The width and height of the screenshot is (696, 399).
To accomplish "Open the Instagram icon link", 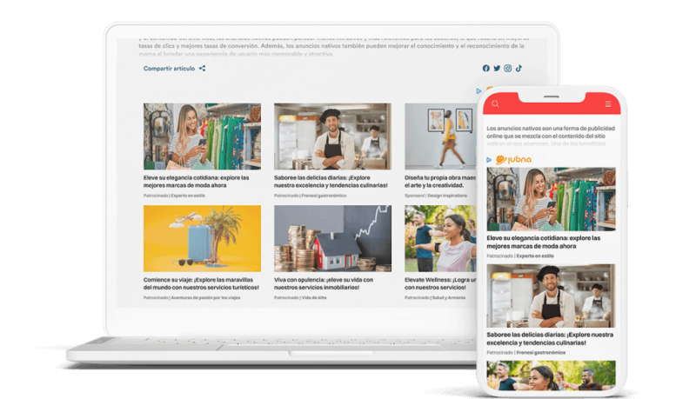I will pos(508,69).
